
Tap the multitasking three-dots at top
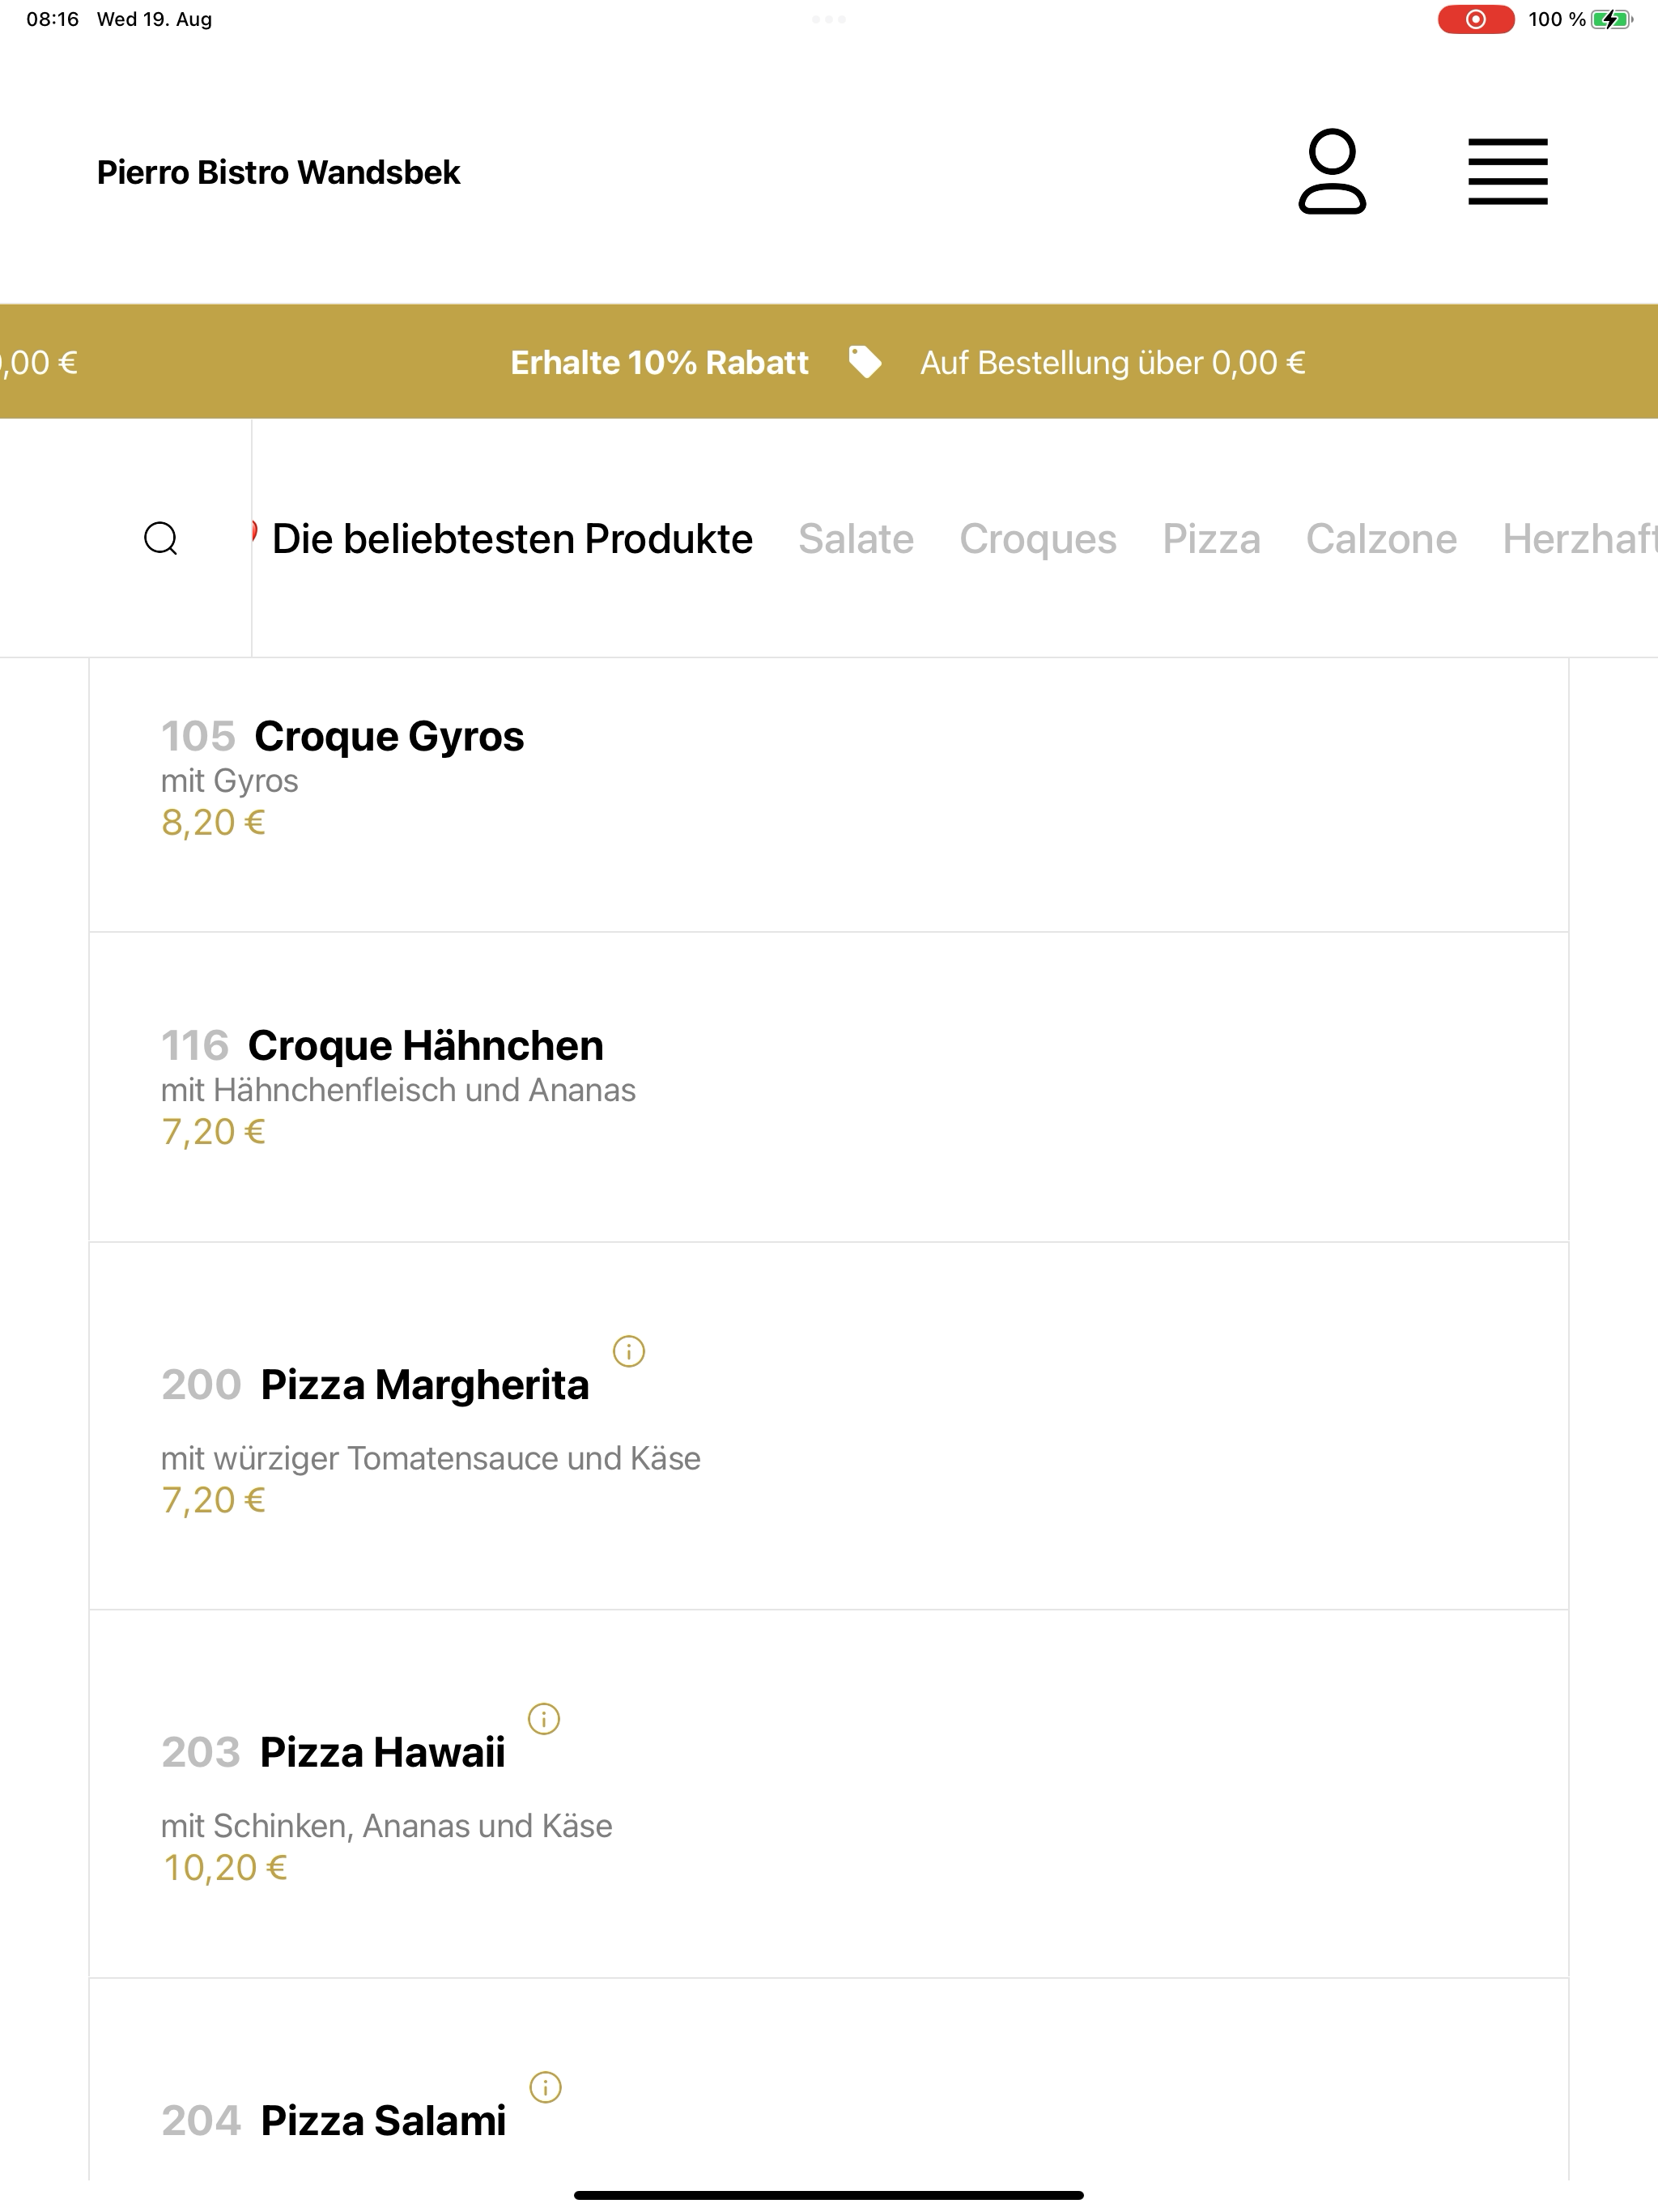click(829, 19)
